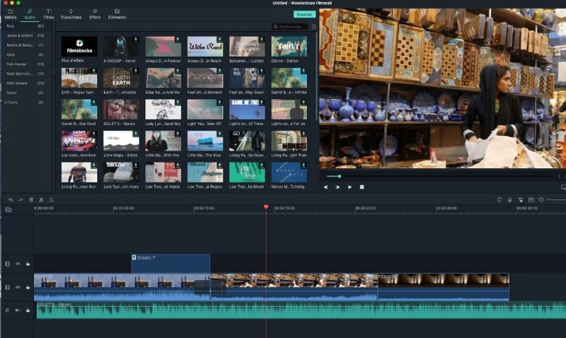Select the Rock category
Screen dimensions: 566x338
pos(25,54)
